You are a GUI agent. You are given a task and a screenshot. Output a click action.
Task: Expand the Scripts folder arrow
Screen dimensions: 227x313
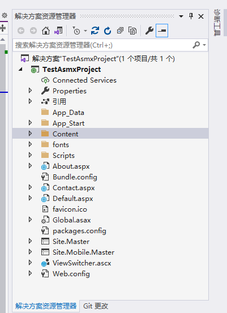click(x=31, y=155)
